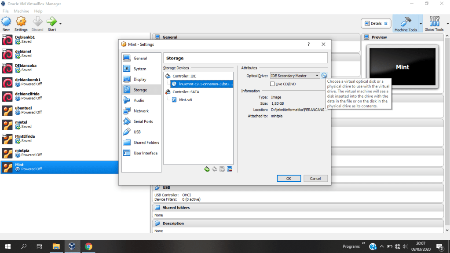Open the dropdown arrow beside Start
Image resolution: width=450 pixels, height=253 pixels.
point(60,23)
